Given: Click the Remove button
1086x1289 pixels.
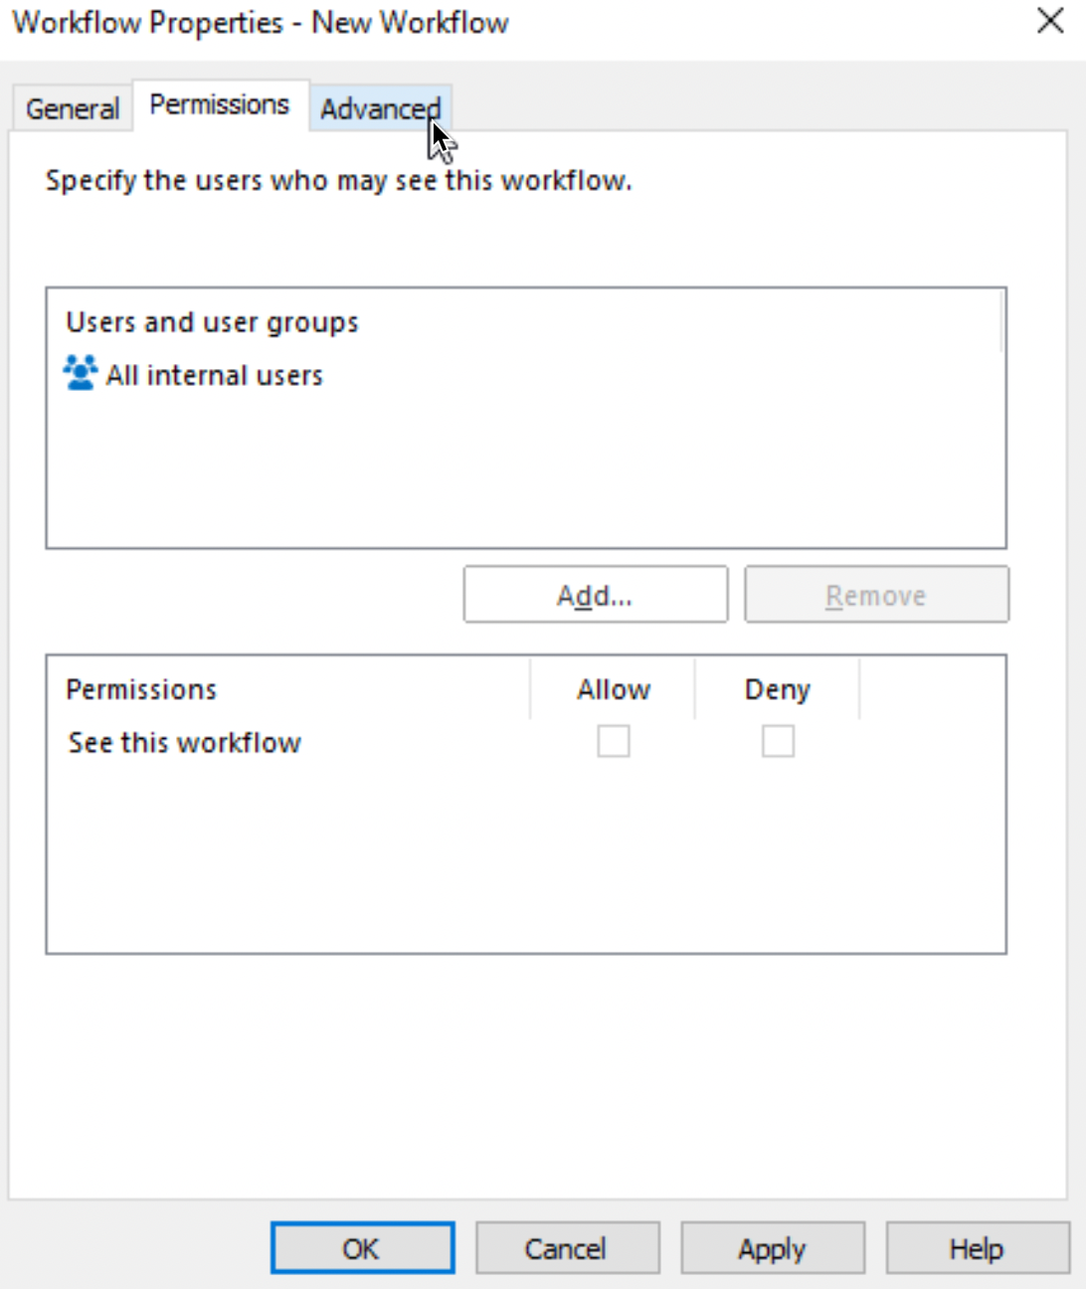Looking at the screenshot, I should click(x=876, y=595).
